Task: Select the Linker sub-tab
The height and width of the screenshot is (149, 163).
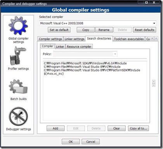Action: click(x=60, y=47)
